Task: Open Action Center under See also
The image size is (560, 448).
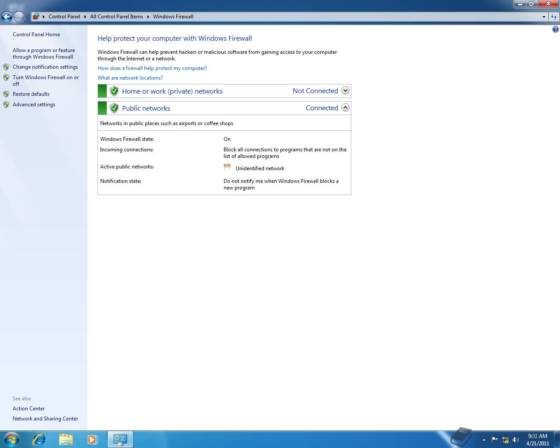Action: tap(29, 409)
